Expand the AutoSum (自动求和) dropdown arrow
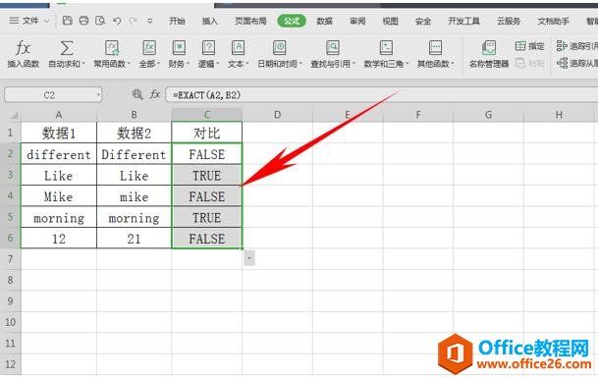This screenshot has height=381, width=598. [x=82, y=64]
